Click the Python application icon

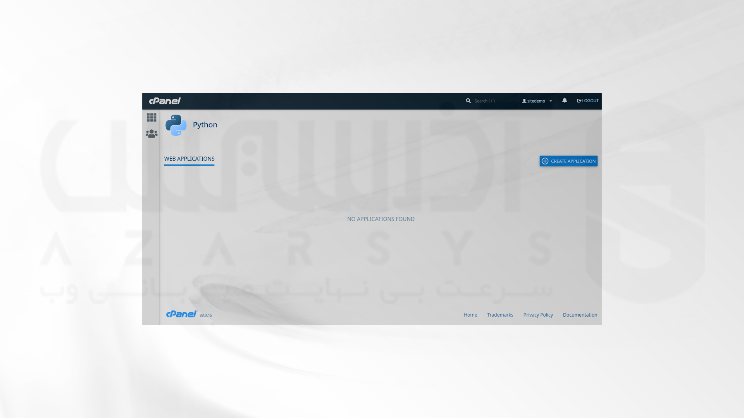(x=176, y=125)
